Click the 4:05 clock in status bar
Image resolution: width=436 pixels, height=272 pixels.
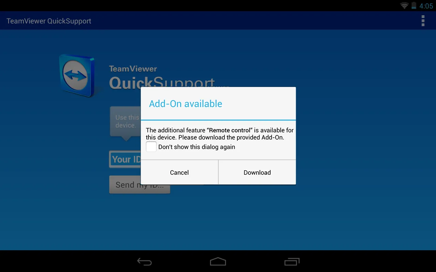pyautogui.click(x=426, y=6)
